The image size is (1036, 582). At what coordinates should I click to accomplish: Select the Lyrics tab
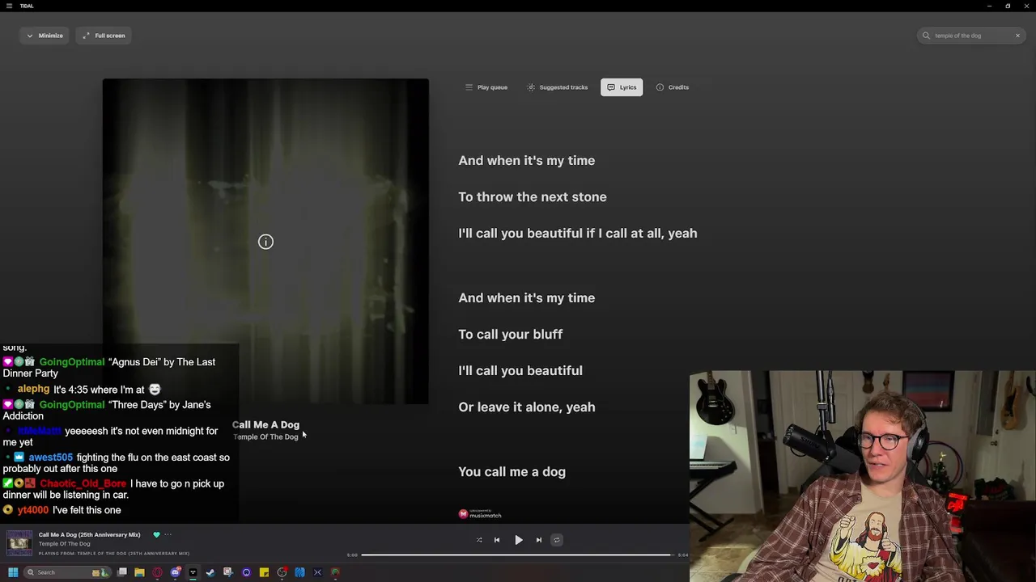622,87
